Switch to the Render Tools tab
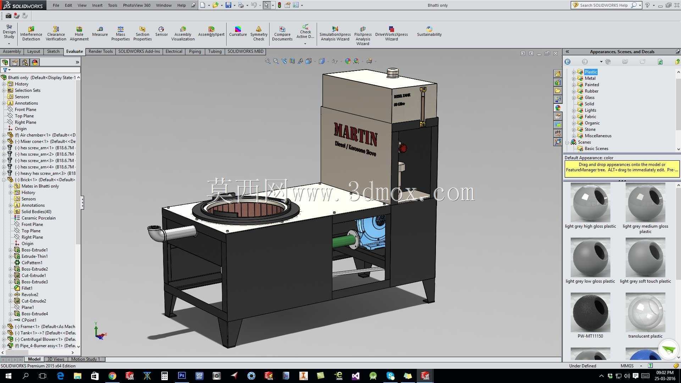Viewport: 681px width, 383px height. (x=101, y=51)
